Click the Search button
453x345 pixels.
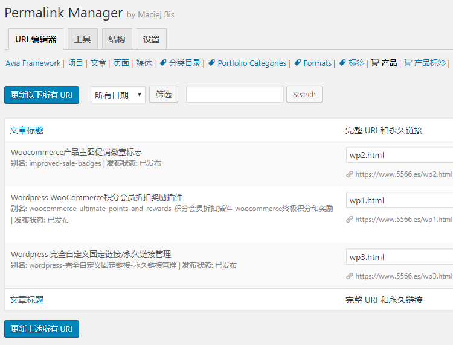304,94
